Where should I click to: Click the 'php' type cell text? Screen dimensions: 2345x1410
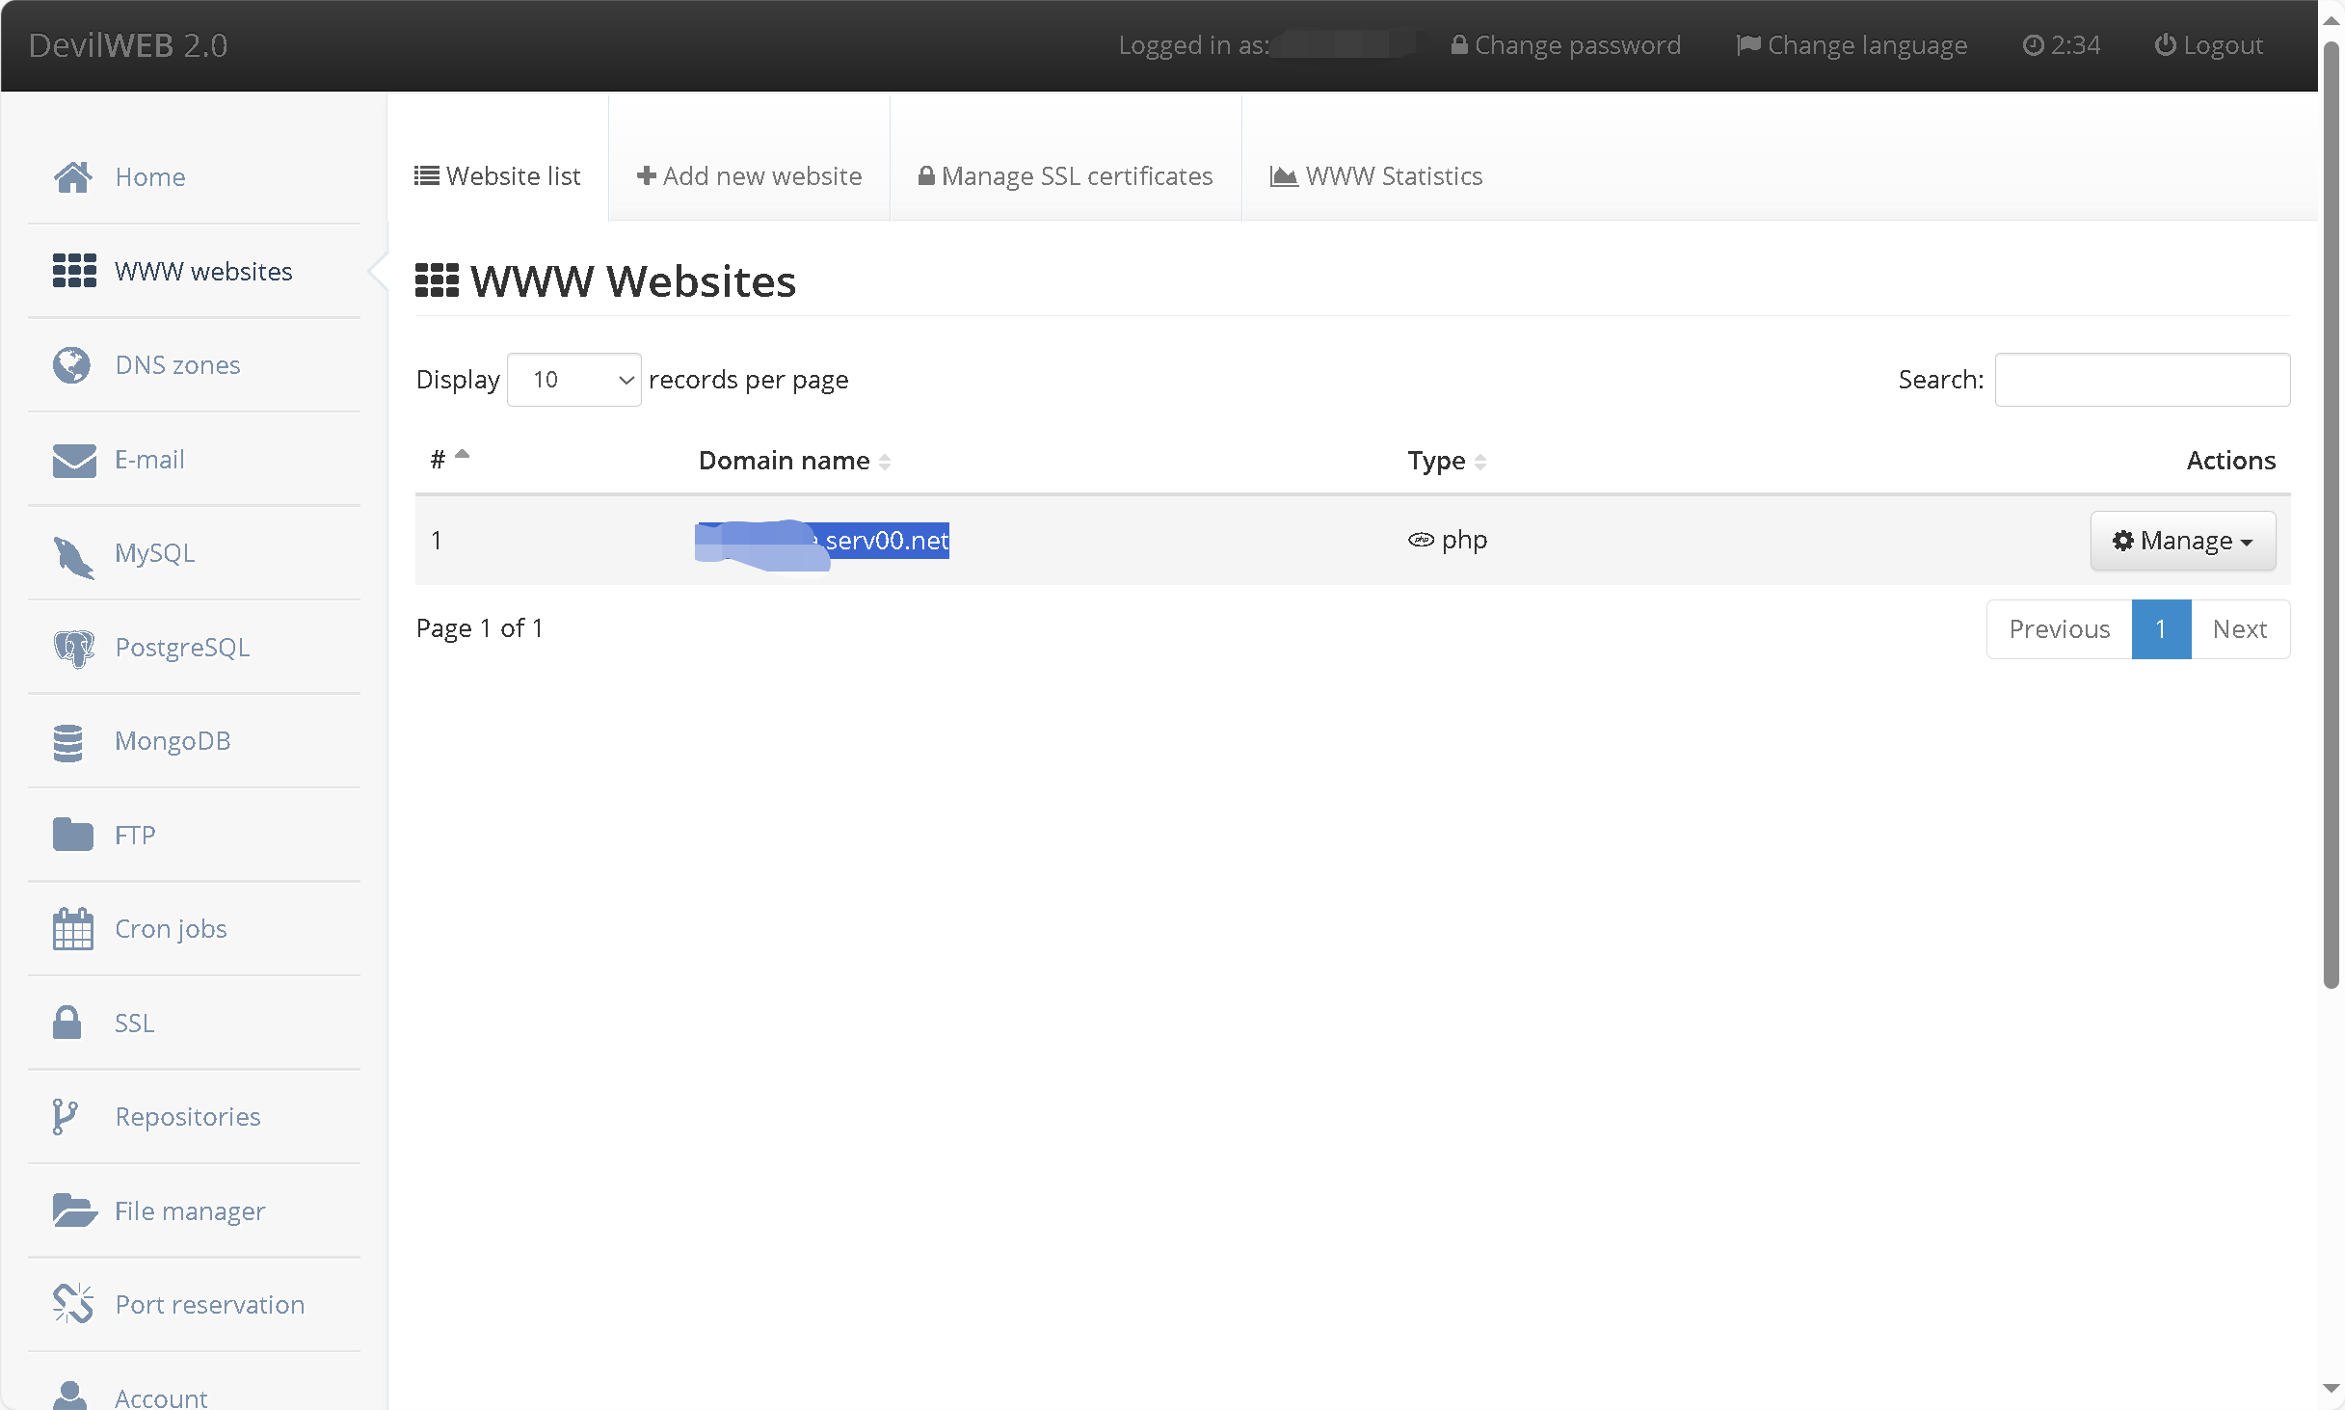point(1464,541)
